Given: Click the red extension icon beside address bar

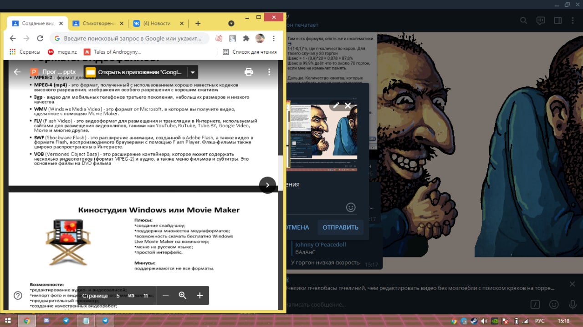Looking at the screenshot, I should point(219,39).
